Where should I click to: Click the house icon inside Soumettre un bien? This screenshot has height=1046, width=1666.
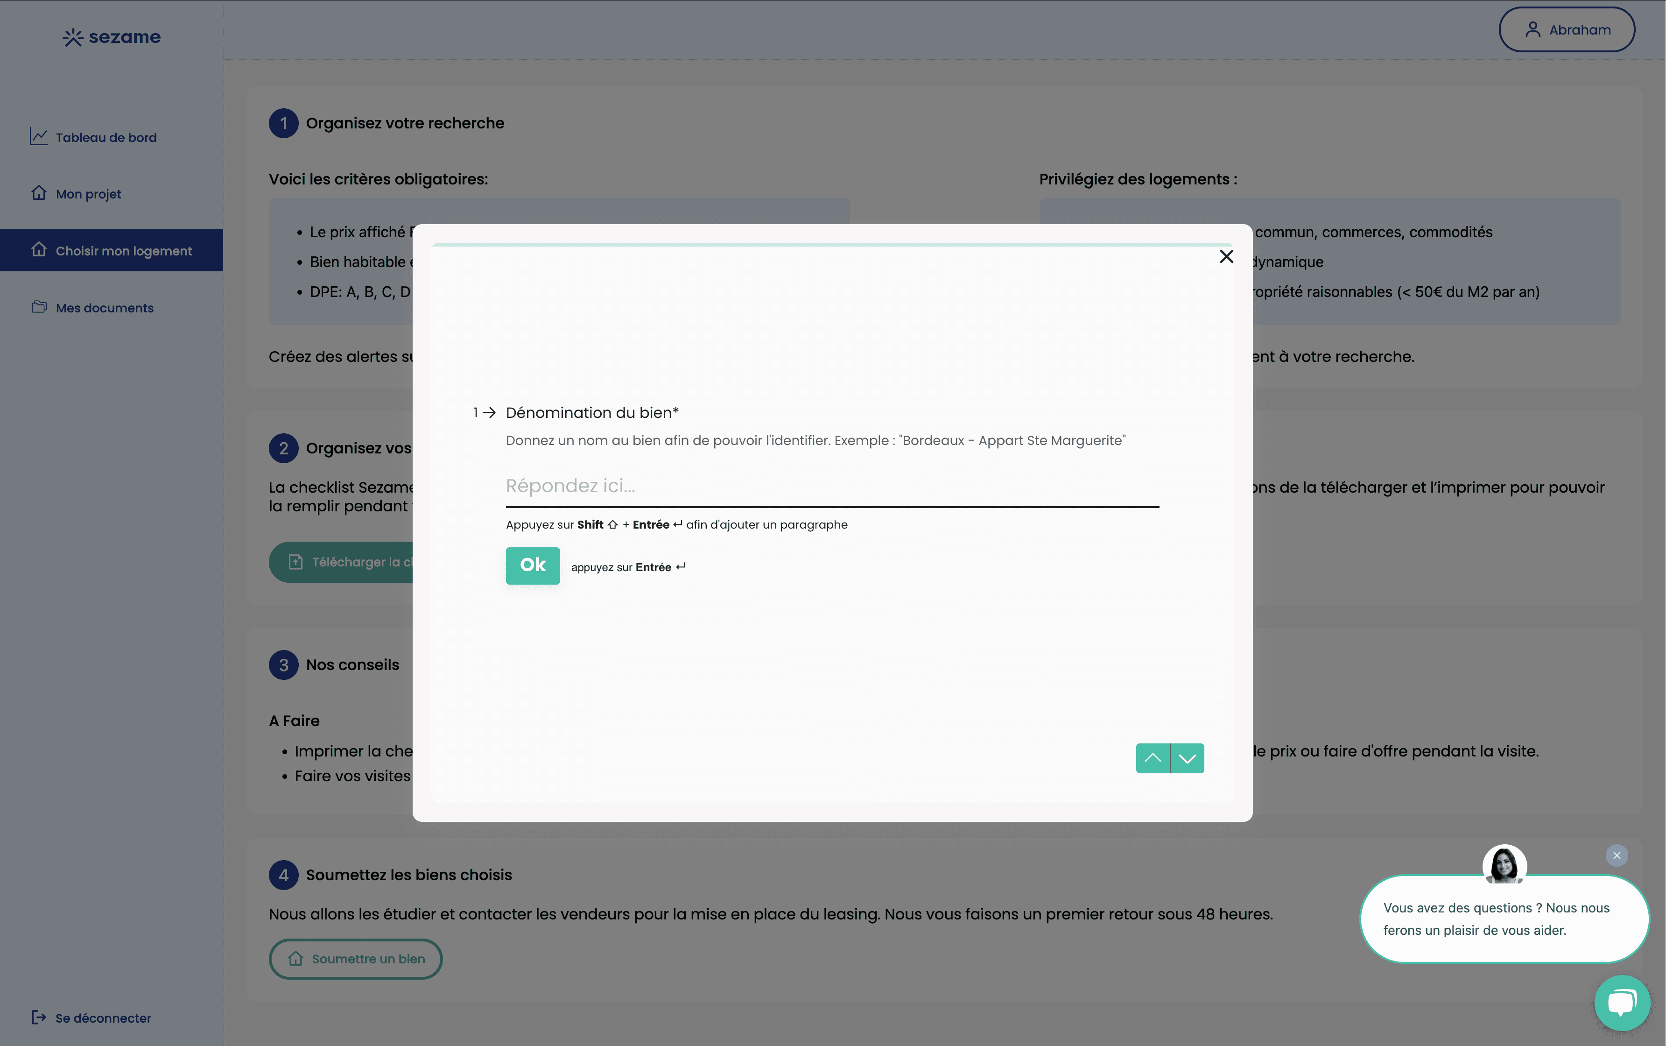point(296,959)
